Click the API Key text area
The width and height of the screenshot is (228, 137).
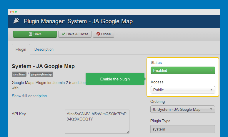[x=97, y=122]
